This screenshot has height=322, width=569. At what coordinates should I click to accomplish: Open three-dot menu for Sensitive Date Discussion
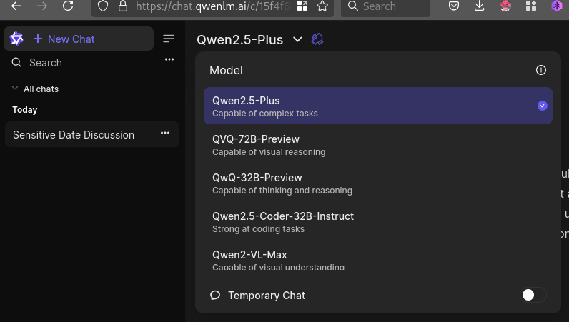click(x=165, y=134)
